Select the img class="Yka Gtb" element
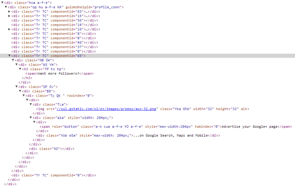This screenshot has width=295, height=187. pyautogui.click(x=142, y=109)
